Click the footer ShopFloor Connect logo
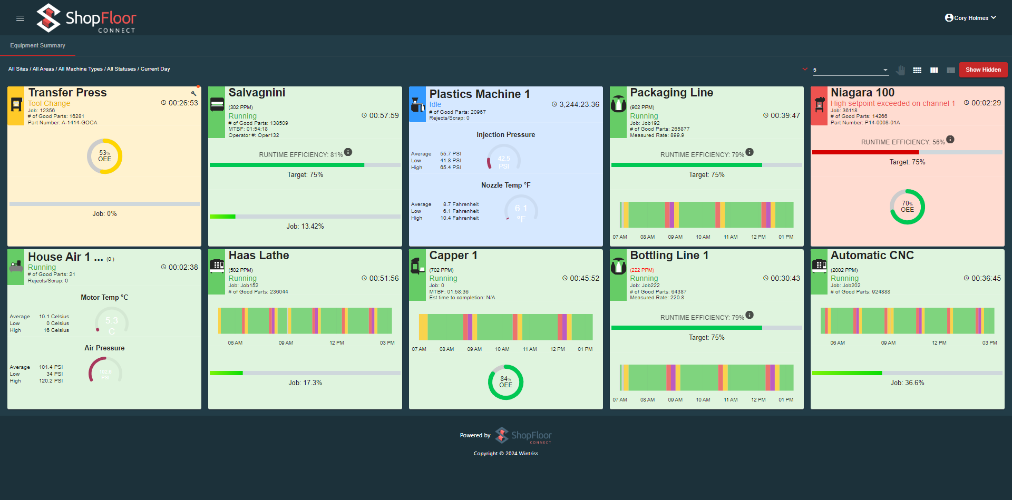1012x500 pixels. click(523, 436)
